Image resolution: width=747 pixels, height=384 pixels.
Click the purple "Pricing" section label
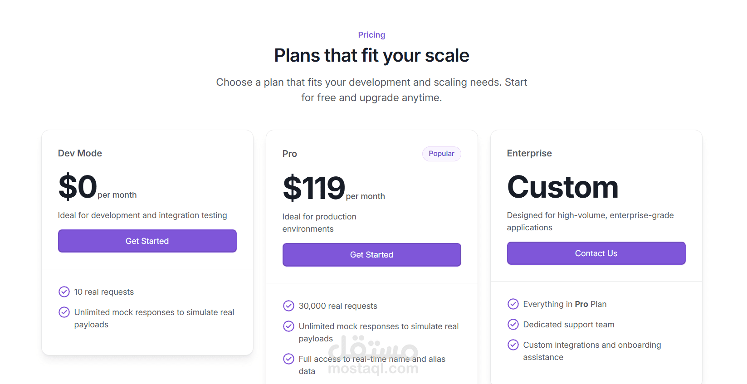coord(371,35)
